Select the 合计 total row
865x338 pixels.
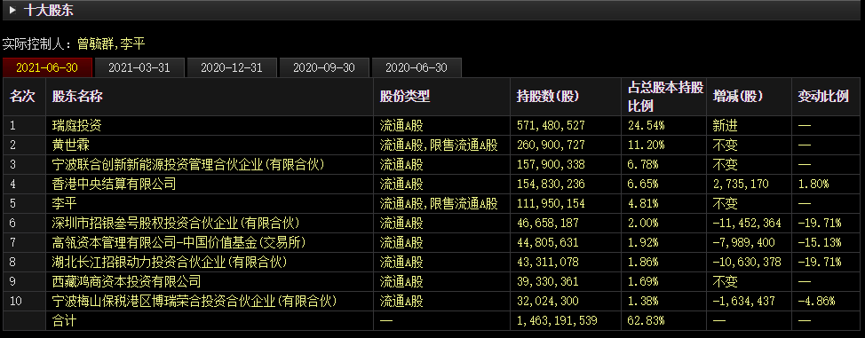click(432, 320)
